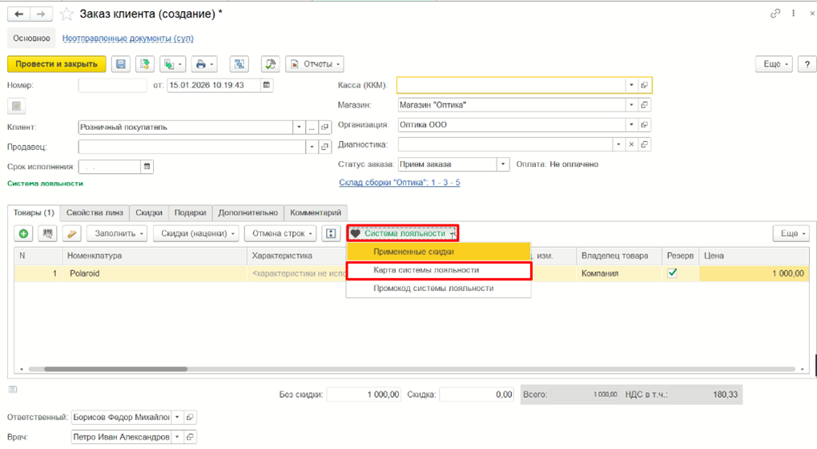Image resolution: width=817 pixels, height=449 pixels.
Task: Add the order to favorites with the star
Action: tap(66, 14)
